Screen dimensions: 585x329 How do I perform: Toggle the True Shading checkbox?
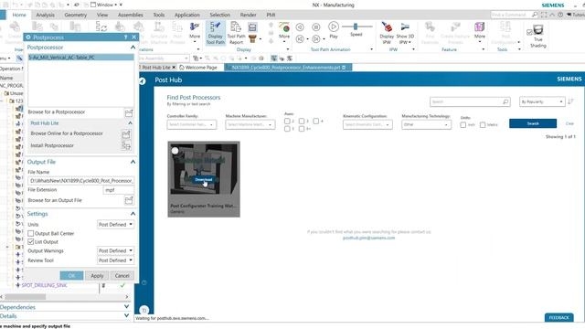tap(529, 33)
